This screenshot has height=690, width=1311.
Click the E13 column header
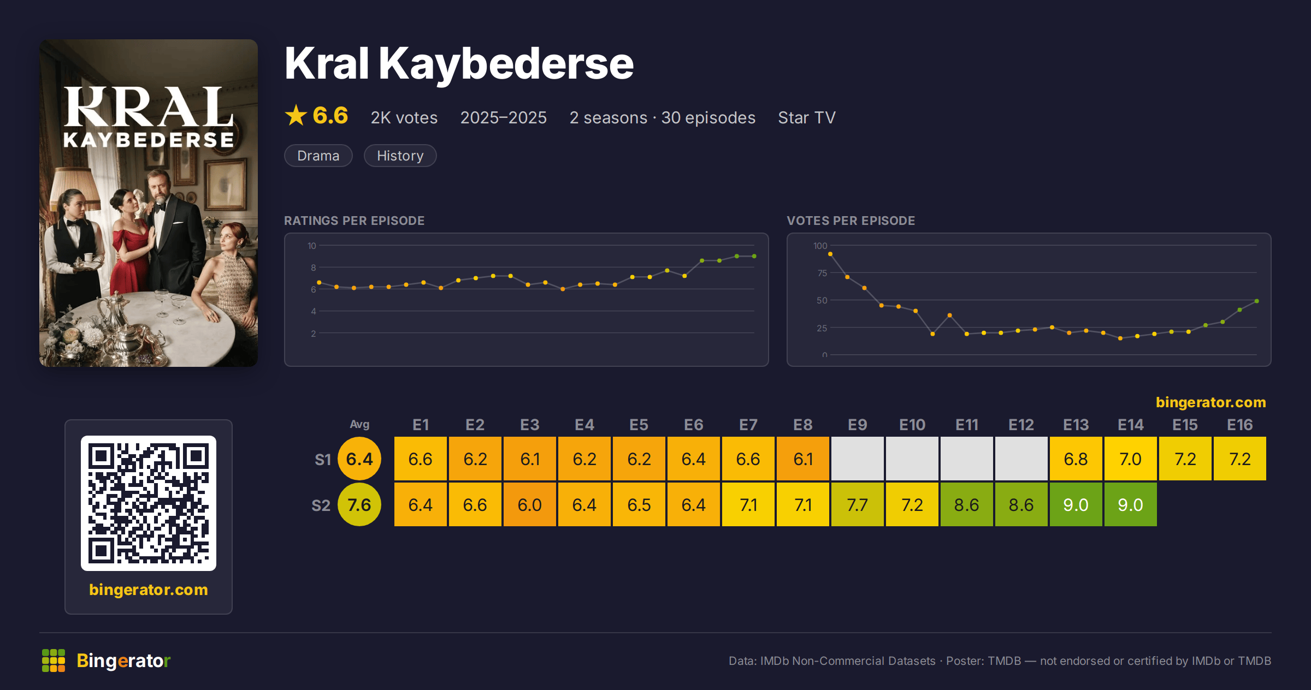[x=1076, y=425]
